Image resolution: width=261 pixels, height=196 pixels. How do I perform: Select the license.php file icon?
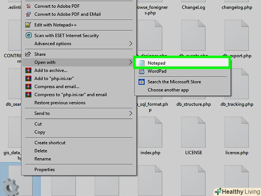[x=237, y=132]
